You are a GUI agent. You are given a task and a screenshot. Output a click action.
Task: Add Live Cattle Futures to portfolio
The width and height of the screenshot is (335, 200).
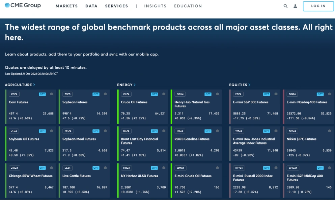tap(105, 168)
